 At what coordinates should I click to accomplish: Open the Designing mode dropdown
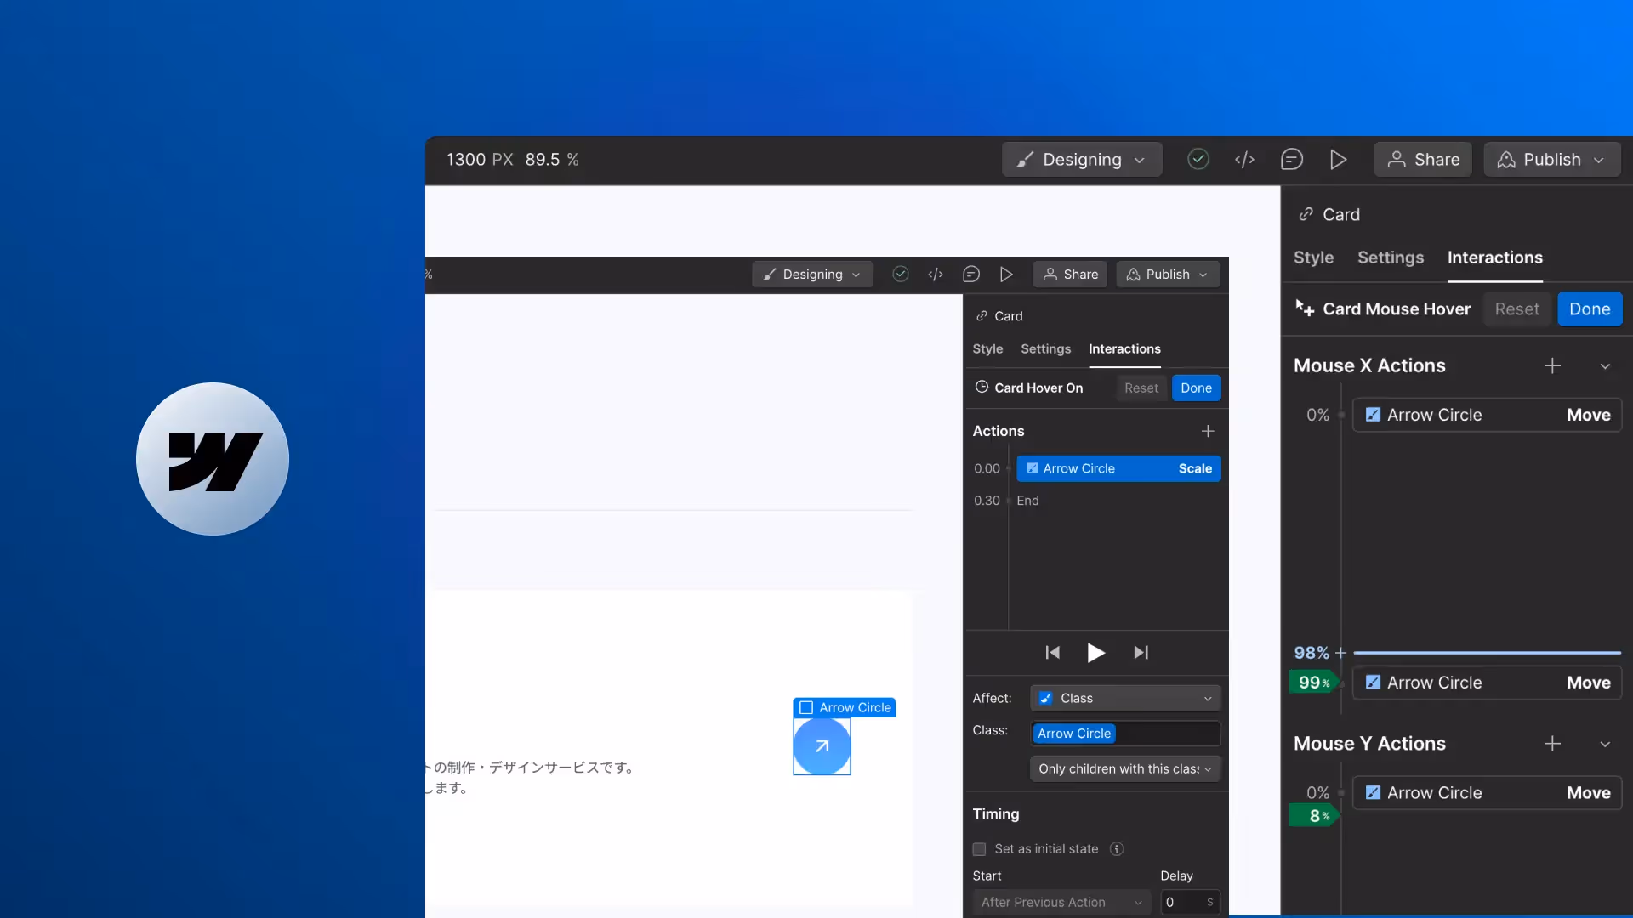click(1081, 160)
